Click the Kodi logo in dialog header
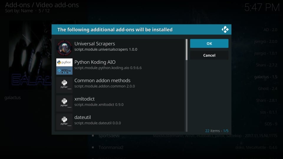The width and height of the screenshot is (283, 159). (225, 29)
